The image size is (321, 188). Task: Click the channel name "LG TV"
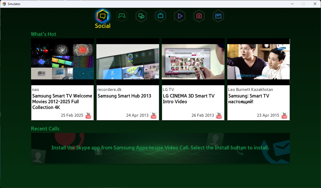(168, 89)
